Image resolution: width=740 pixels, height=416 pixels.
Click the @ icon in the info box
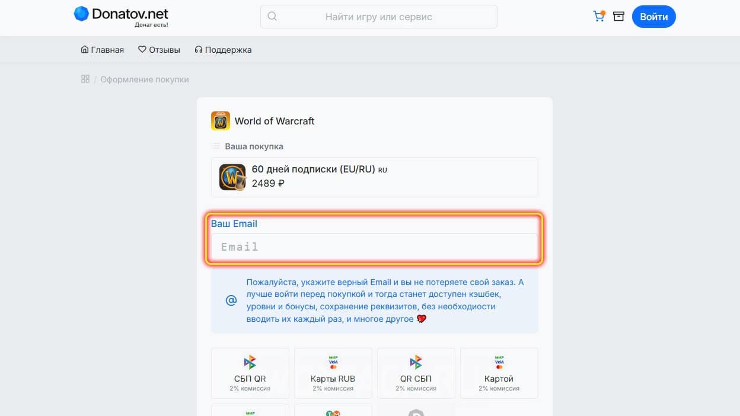(x=231, y=300)
